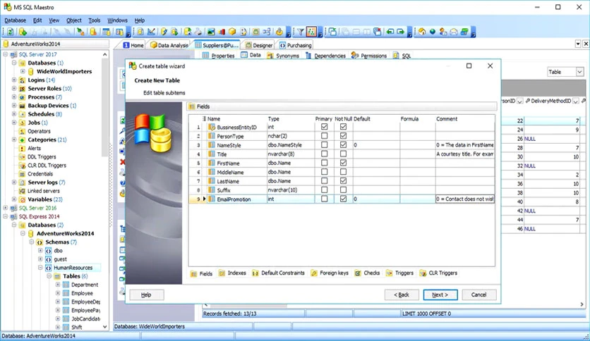Check Not Null for MiddleName
This screenshot has width=590, height=341.
coord(343,172)
